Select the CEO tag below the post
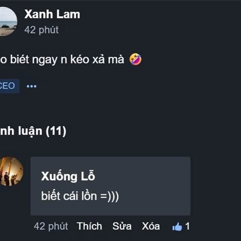The height and width of the screenshot is (241, 241). pyautogui.click(x=9, y=86)
